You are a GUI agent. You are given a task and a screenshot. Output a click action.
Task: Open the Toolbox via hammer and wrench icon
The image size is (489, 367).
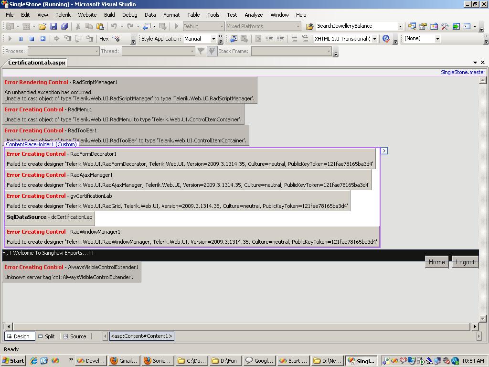[x=445, y=26]
